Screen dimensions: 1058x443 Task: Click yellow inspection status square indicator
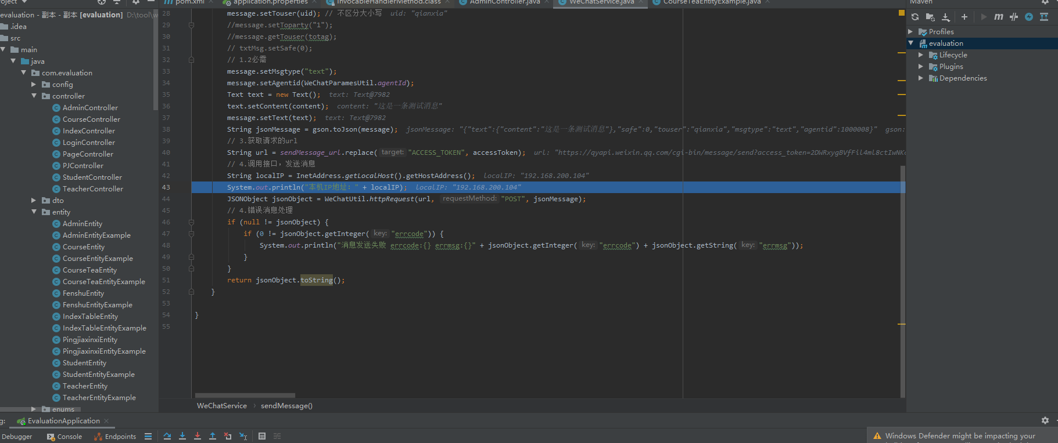pos(902,12)
